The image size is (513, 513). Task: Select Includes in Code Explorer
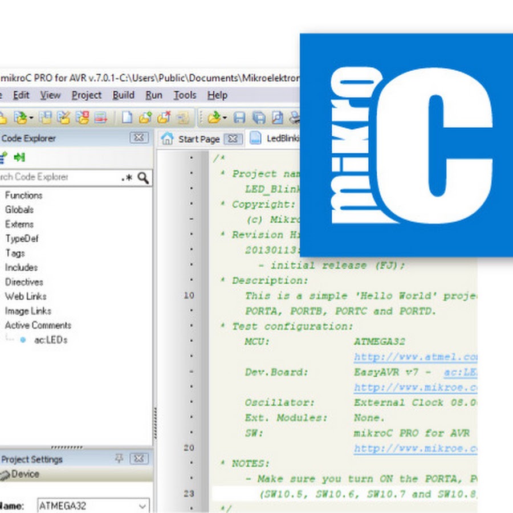(21, 267)
